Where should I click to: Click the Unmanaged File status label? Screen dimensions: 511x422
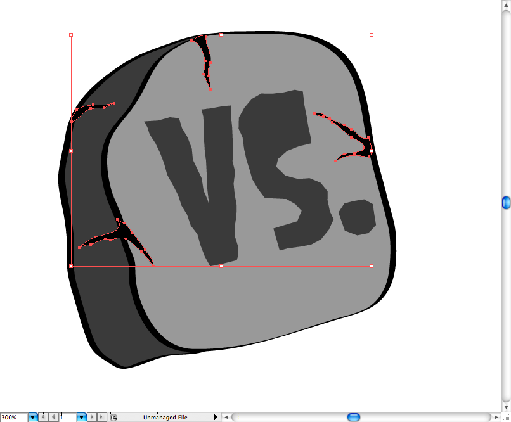click(x=165, y=418)
